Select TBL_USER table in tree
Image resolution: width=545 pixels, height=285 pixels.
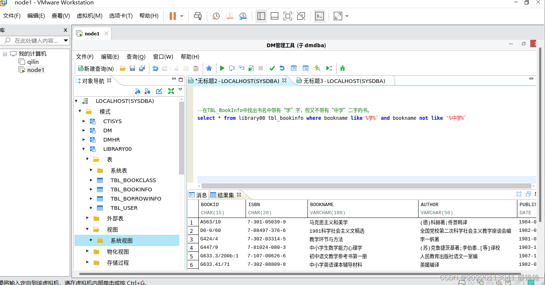[124, 208]
